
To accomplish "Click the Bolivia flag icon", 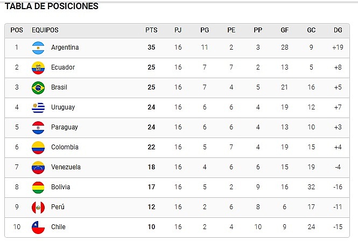I will pos(38,188).
